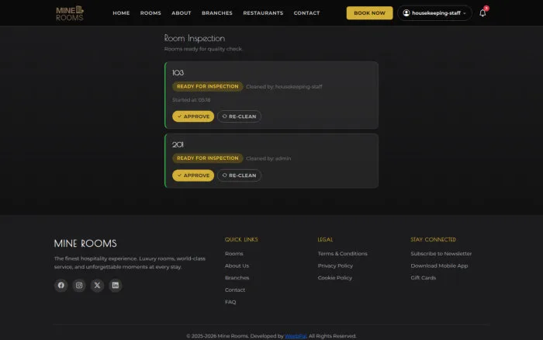This screenshot has height=340, width=543.
Task: Click Subscribe to Newsletter link
Action: (x=441, y=254)
